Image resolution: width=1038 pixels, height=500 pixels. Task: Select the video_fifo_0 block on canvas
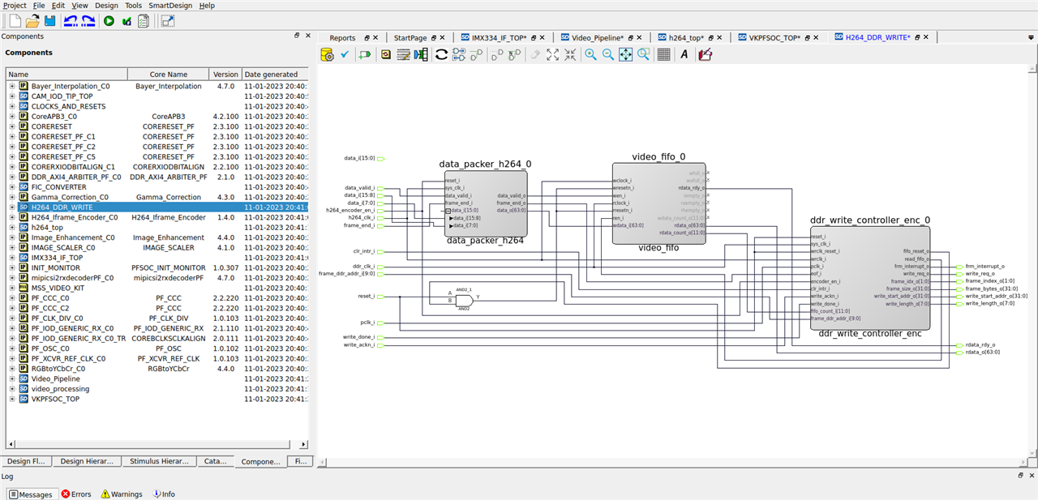tap(658, 203)
